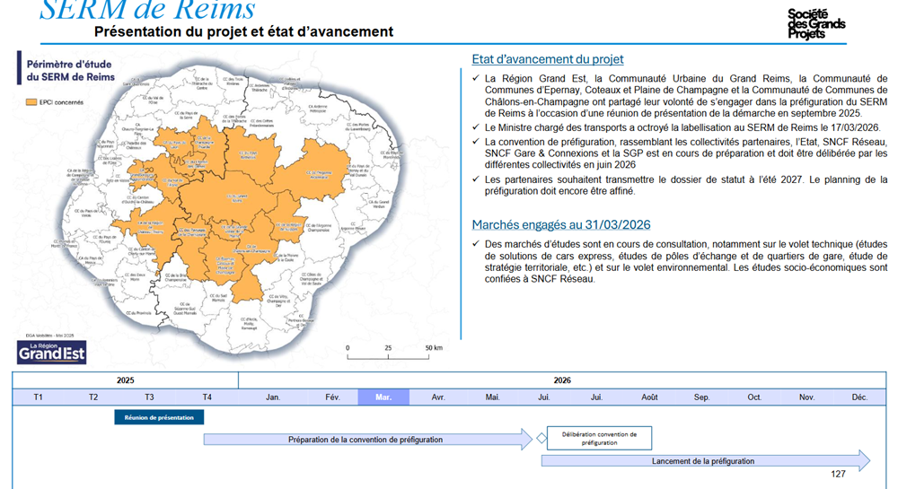Click the 'CC des Deux Morin' map label
Screen dimensions: 898x489
(x=136, y=277)
